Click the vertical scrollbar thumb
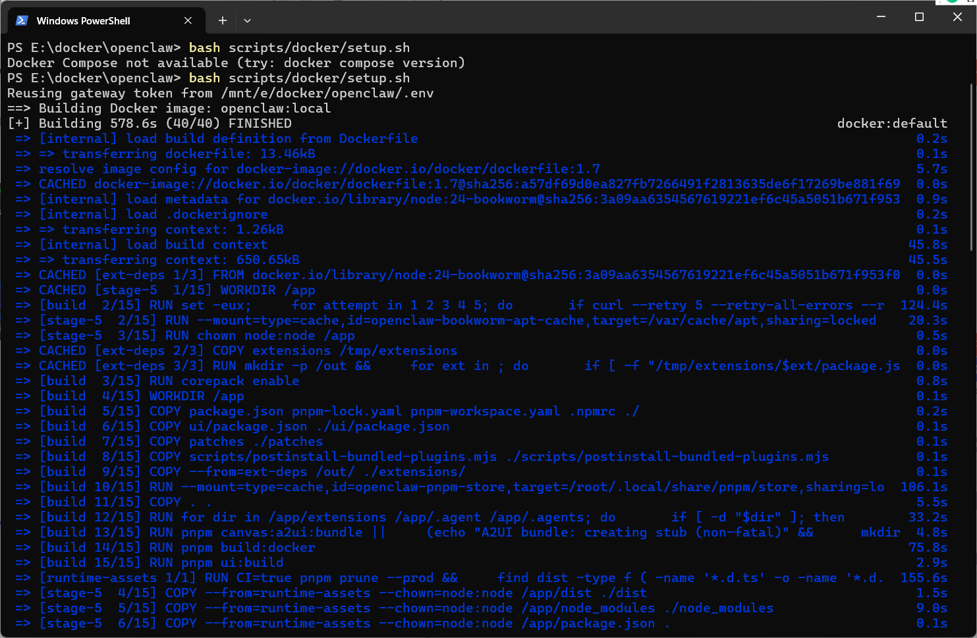 (972, 166)
